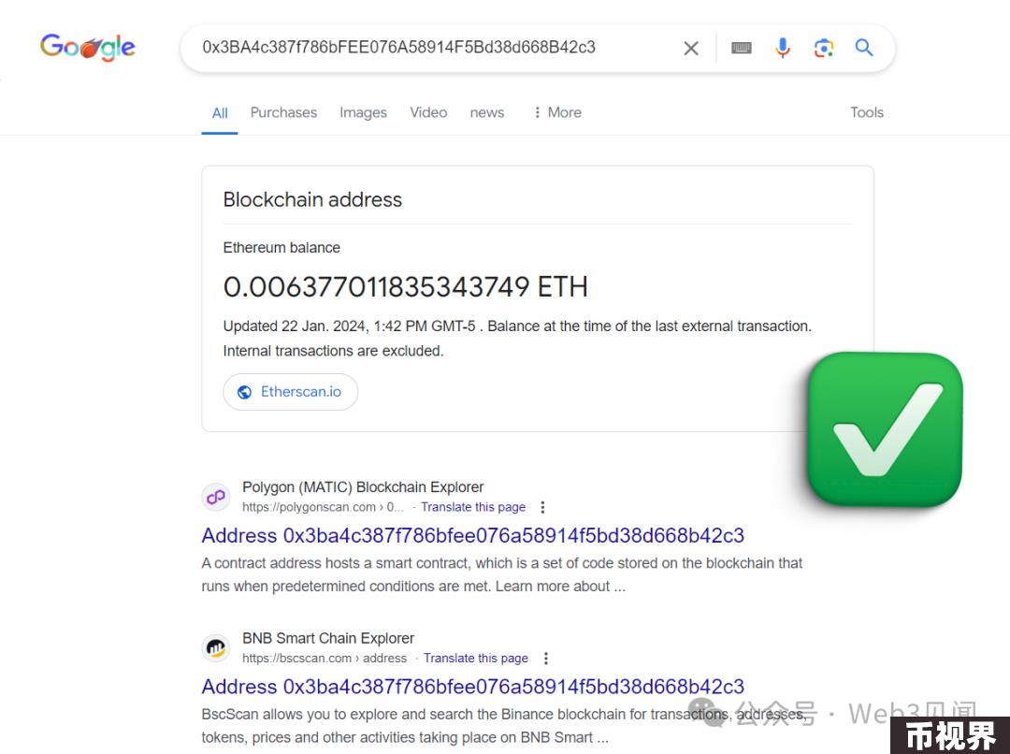Open three-dot menu for Polygonscan result
Screen dimensions: 1010x754
click(x=542, y=507)
